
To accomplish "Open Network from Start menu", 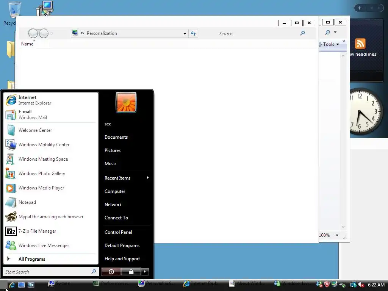I will click(127, 204).
